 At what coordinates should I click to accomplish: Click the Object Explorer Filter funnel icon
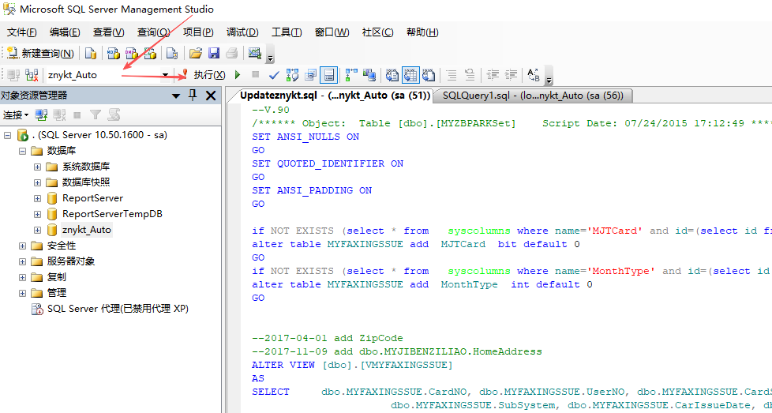coord(96,115)
